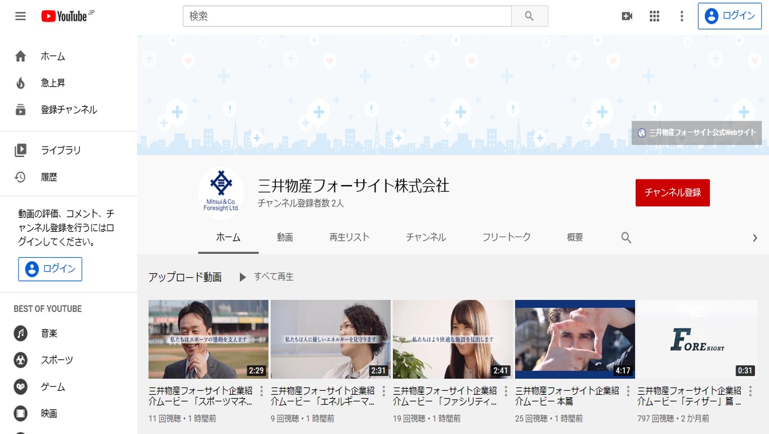Viewport: 769px width, 434px height.
Task: Open 音楽 in Best of YouTube
Action: 49,333
